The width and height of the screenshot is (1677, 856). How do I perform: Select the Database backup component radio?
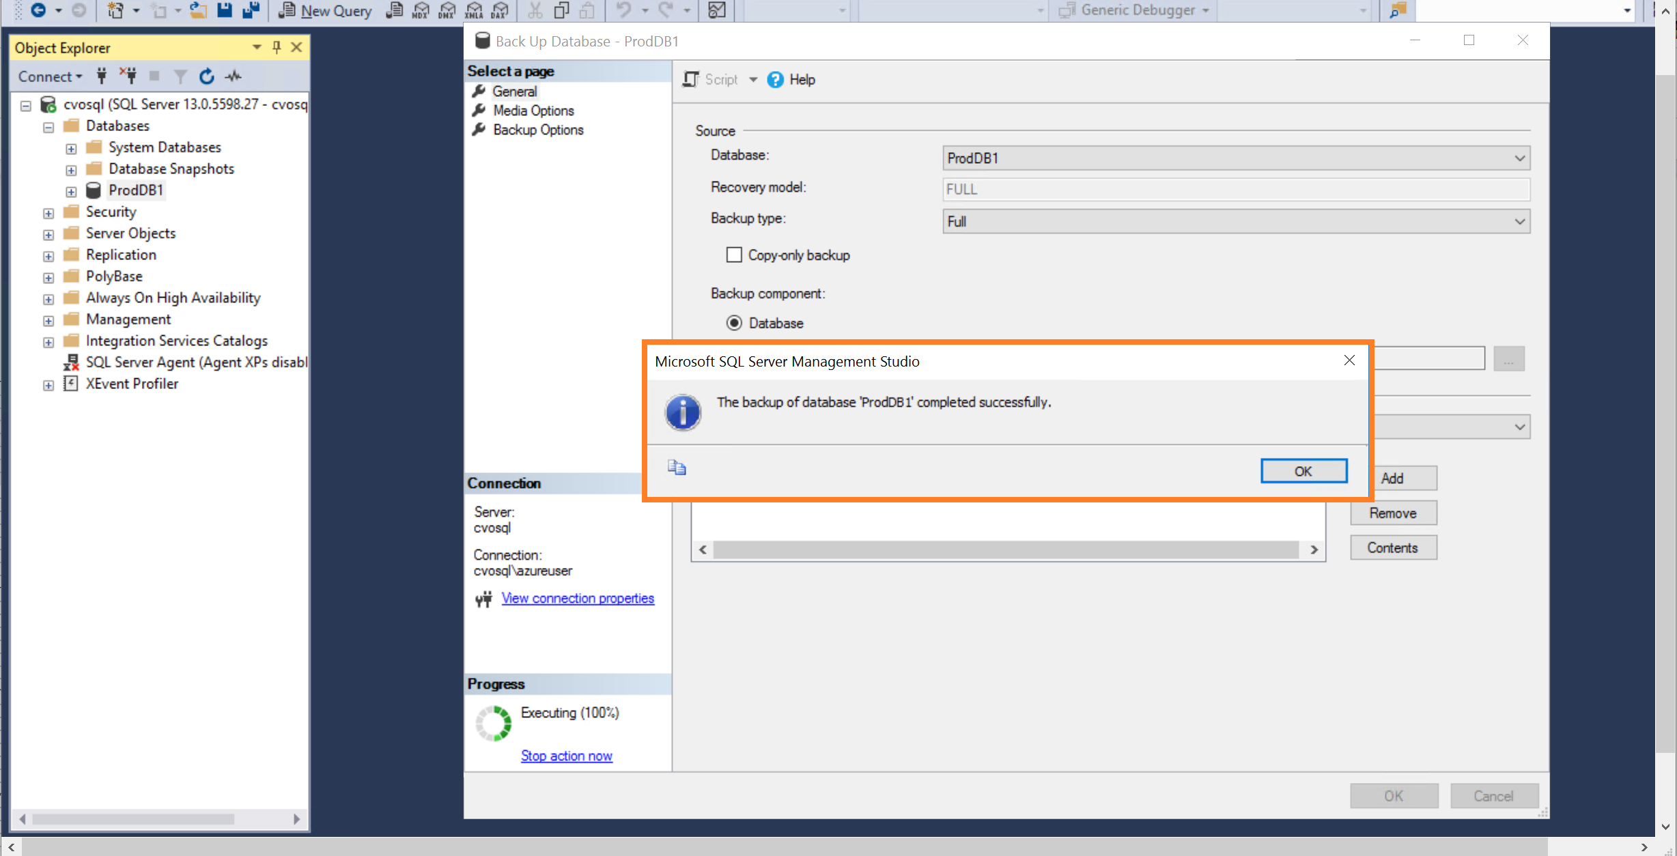point(734,323)
